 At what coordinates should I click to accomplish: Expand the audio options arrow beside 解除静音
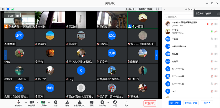[x=26, y=102]
